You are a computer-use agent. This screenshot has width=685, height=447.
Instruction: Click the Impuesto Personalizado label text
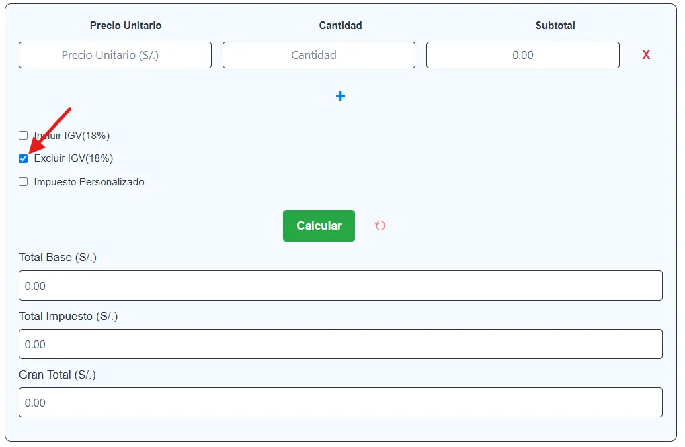(x=89, y=182)
